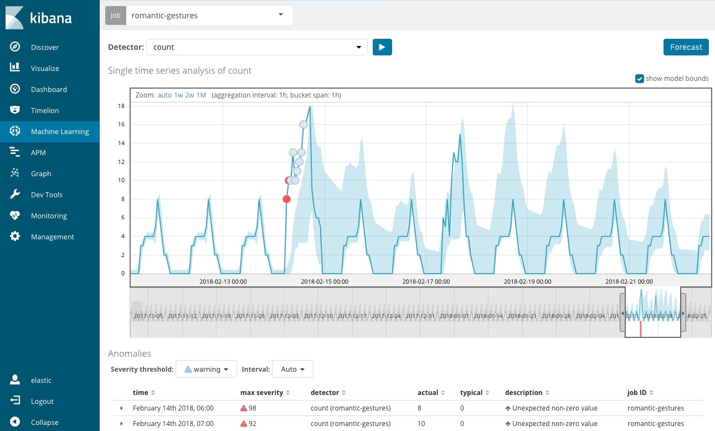This screenshot has width=715, height=431.
Task: Click the Kibana logo
Action: [x=38, y=17]
